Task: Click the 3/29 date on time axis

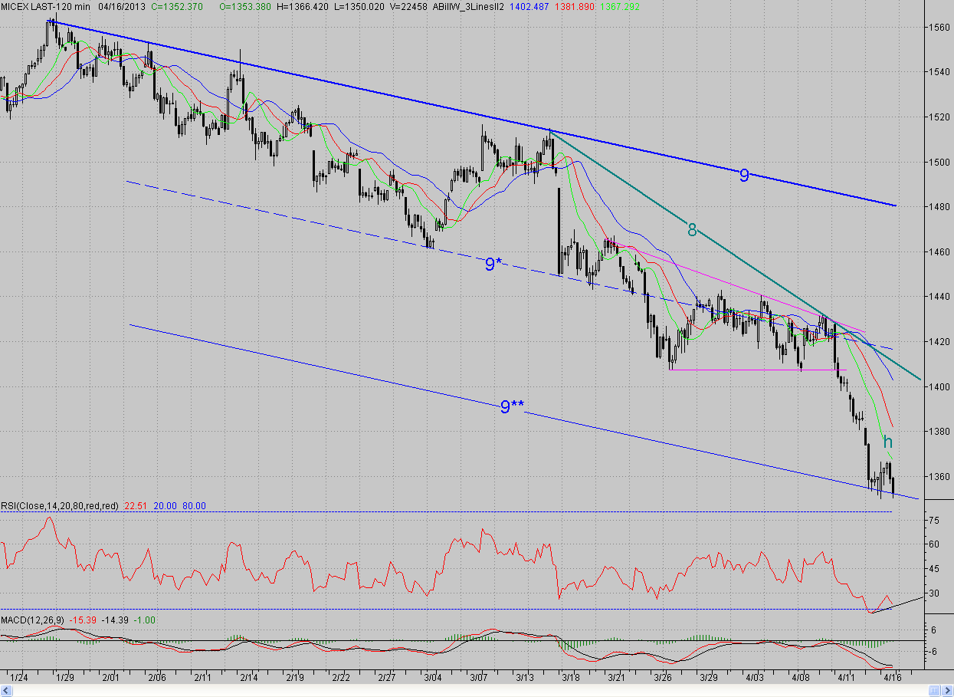Action: pos(709,678)
